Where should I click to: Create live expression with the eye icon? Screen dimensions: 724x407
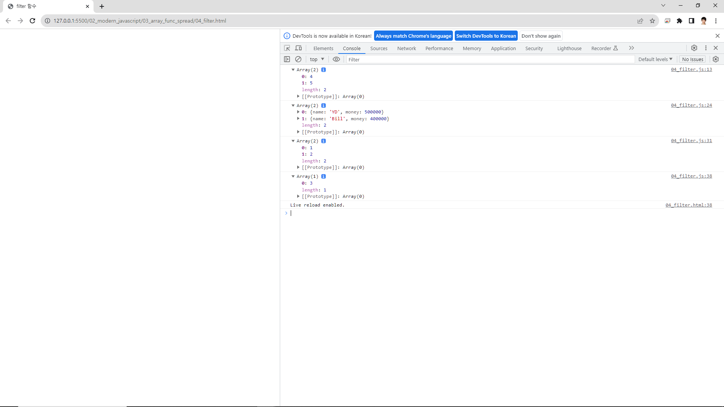[336, 59]
